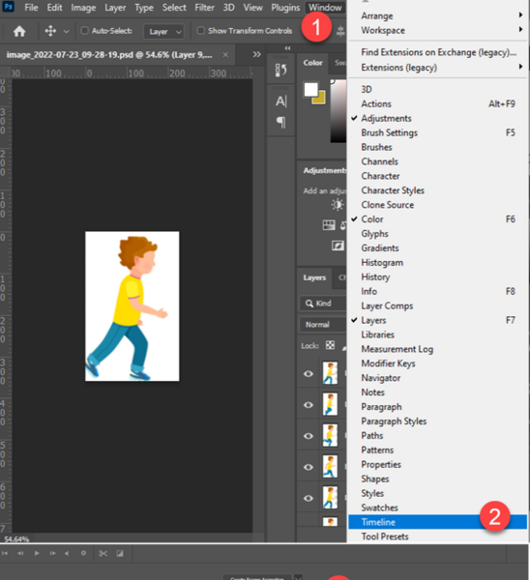Open the Image menu

click(x=83, y=8)
